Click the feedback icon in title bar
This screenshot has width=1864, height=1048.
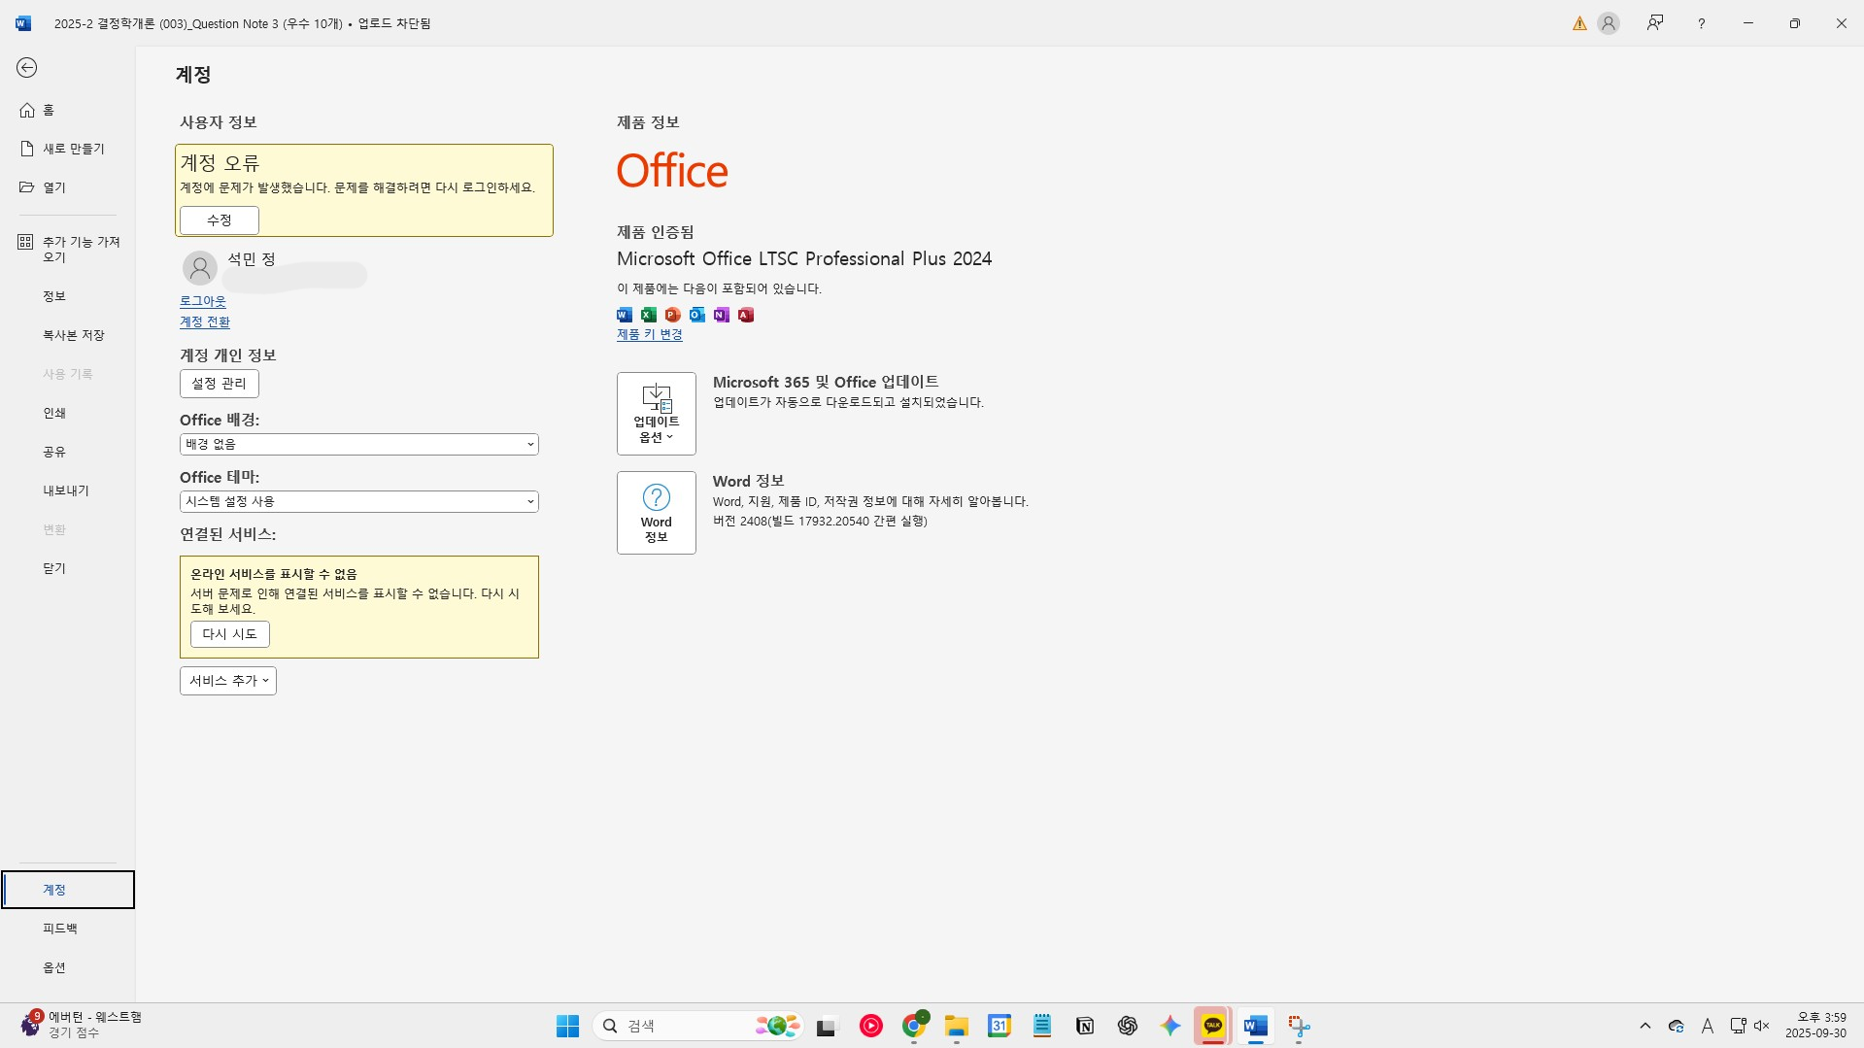[x=1655, y=23]
